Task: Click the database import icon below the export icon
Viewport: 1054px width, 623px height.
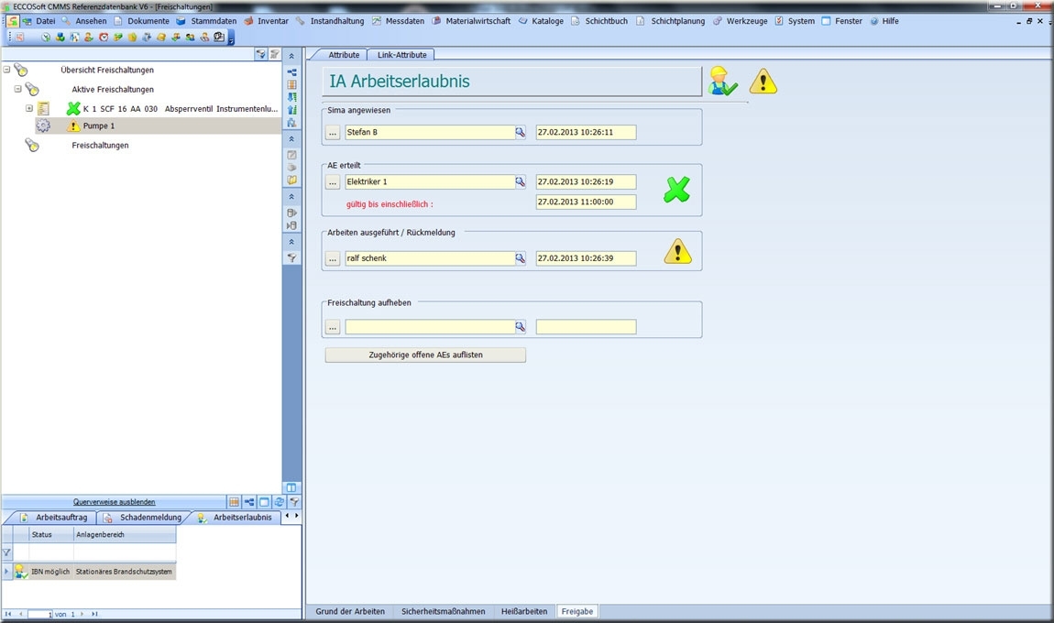Action: click(291, 225)
